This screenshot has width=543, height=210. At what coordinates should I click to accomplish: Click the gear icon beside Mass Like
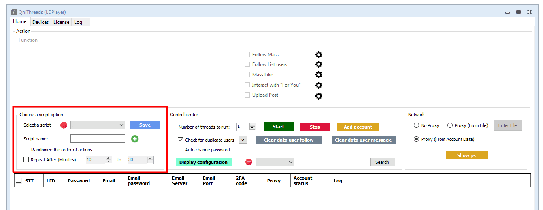tap(319, 75)
